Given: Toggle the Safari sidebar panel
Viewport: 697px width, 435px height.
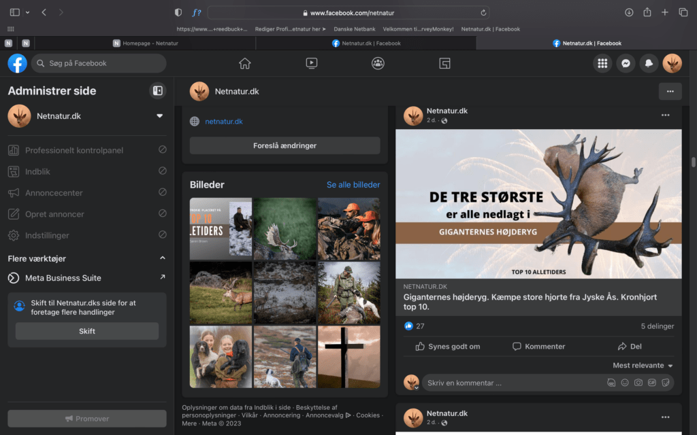Looking at the screenshot, I should coord(15,12).
